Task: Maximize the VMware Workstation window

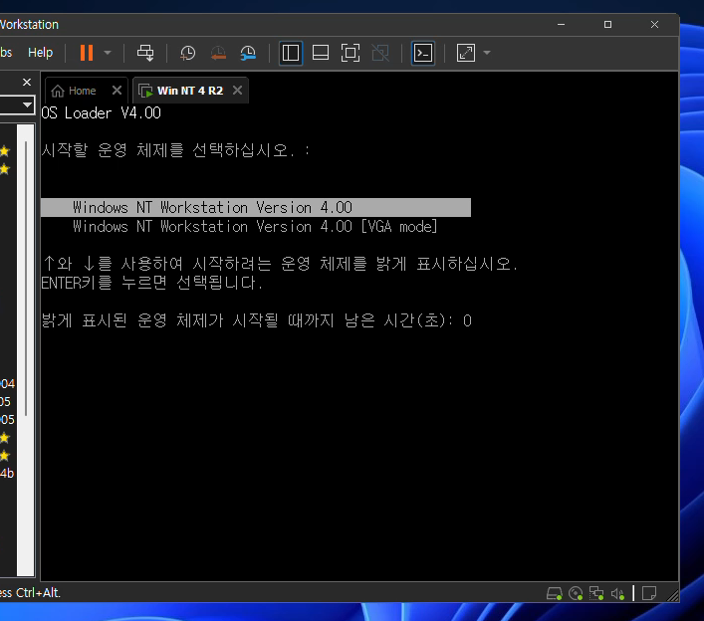Action: pyautogui.click(x=607, y=24)
